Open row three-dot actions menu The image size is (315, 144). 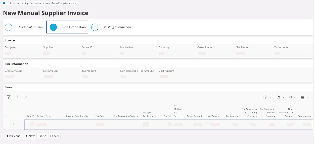point(14,124)
